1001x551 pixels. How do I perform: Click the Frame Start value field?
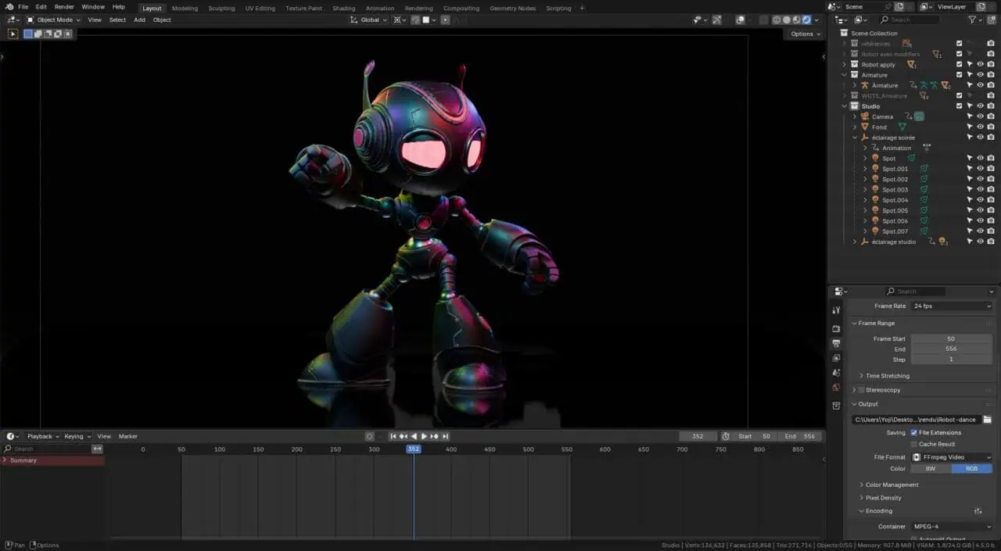click(951, 338)
